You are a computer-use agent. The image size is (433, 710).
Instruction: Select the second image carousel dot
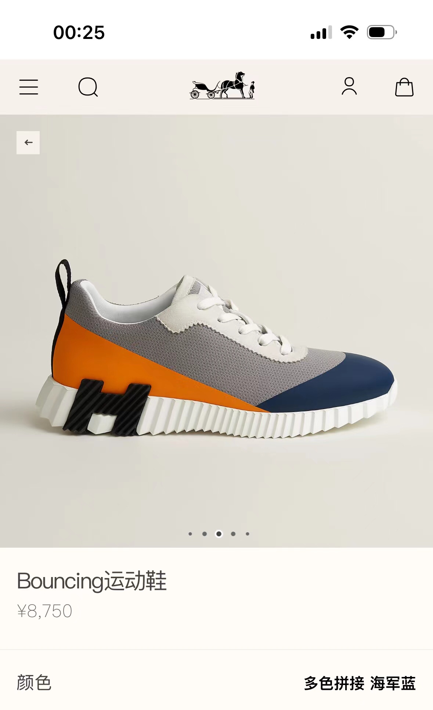point(205,534)
